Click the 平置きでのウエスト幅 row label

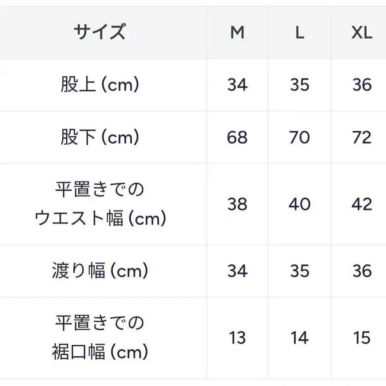point(100,204)
